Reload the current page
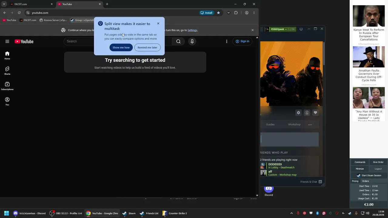This screenshot has width=388, height=218. [x=19, y=13]
